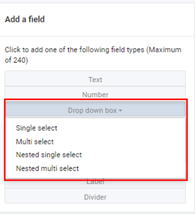Select Nested single select entry
195x214 pixels.
click(49, 155)
